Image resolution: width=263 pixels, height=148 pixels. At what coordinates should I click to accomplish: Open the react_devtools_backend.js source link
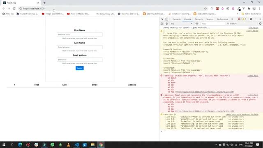click(242, 114)
